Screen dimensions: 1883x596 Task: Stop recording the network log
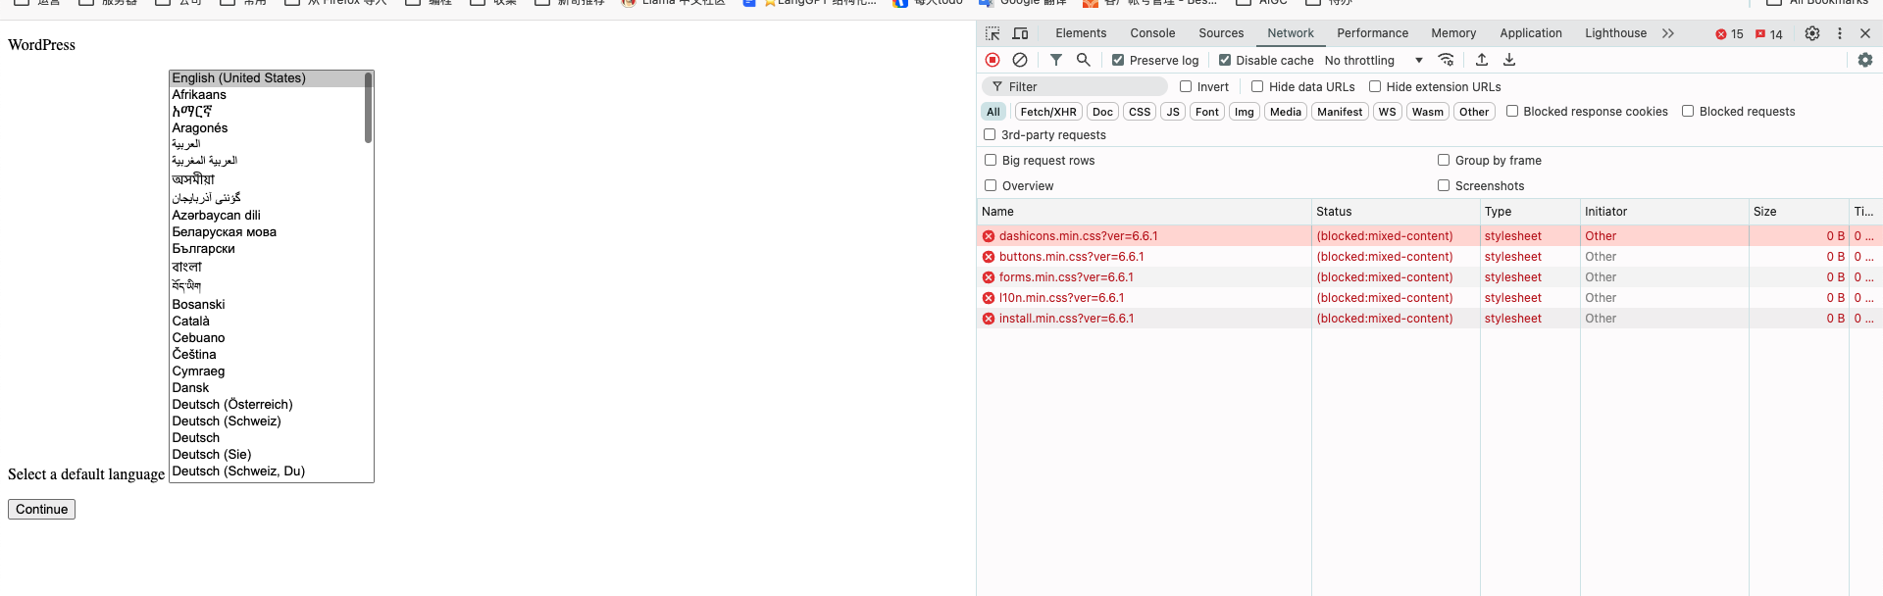click(x=992, y=60)
